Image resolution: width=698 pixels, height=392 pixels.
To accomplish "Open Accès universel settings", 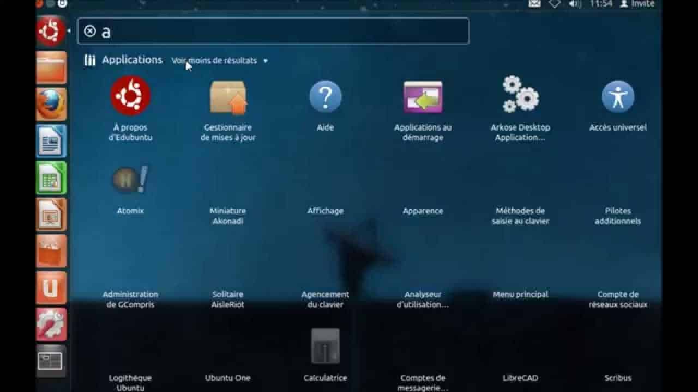I will click(x=618, y=106).
